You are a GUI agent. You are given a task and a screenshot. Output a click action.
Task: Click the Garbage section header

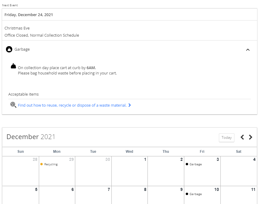pos(130,49)
